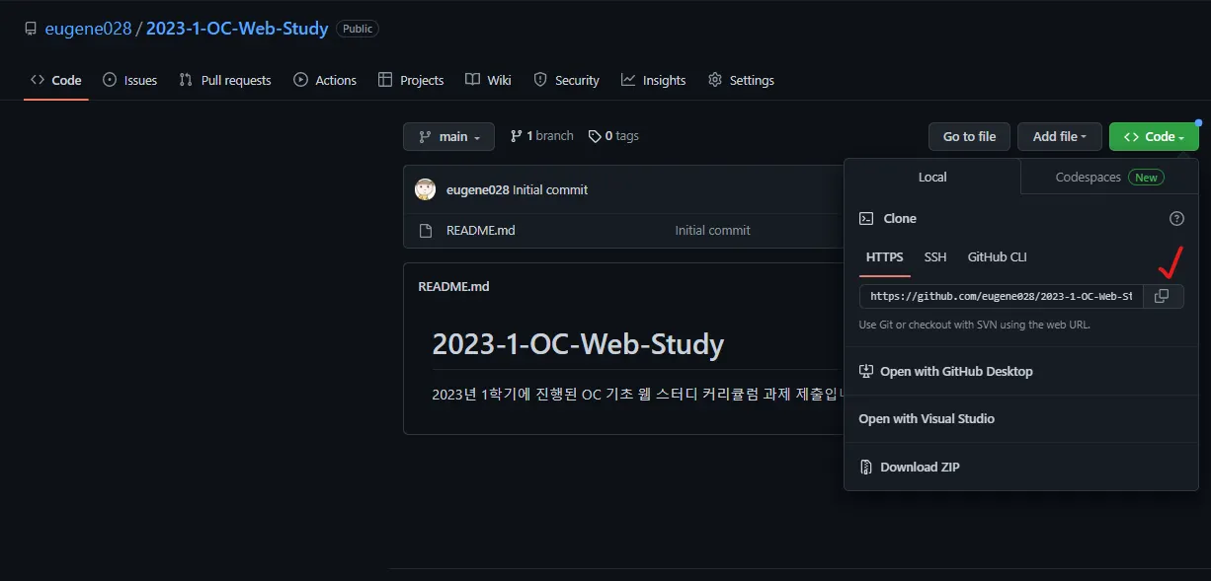This screenshot has width=1211, height=581.
Task: Click the repository icon beside eugene028
Action: 31,29
